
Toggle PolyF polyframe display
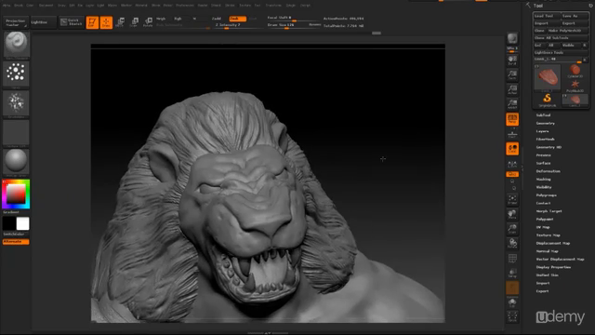[x=512, y=259]
